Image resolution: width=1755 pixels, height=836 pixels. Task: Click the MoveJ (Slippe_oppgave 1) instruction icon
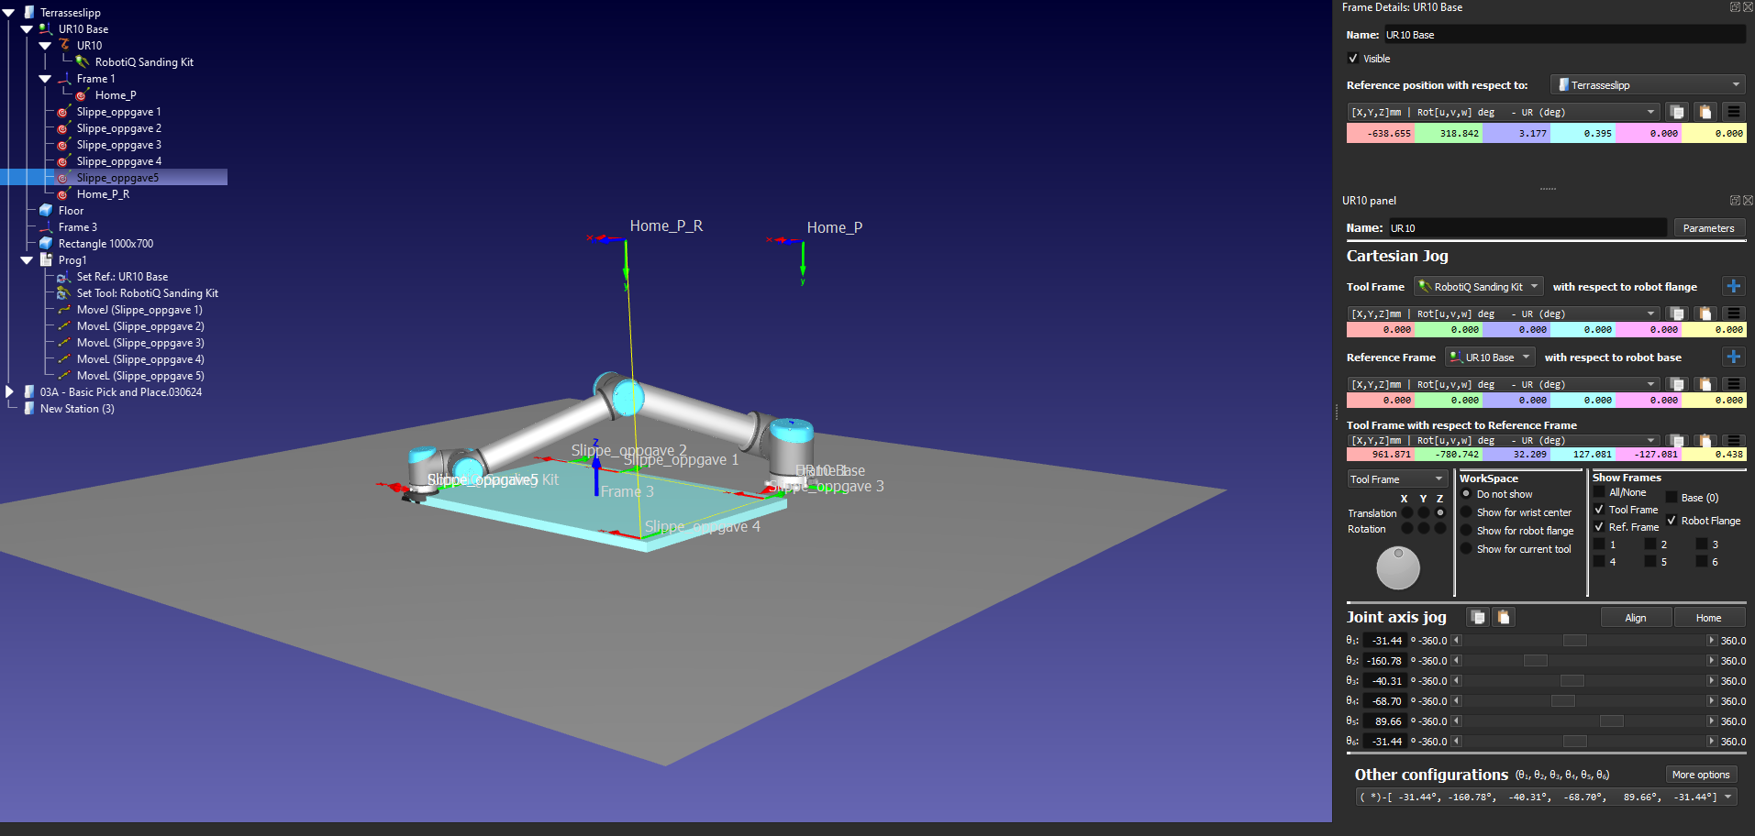64,310
